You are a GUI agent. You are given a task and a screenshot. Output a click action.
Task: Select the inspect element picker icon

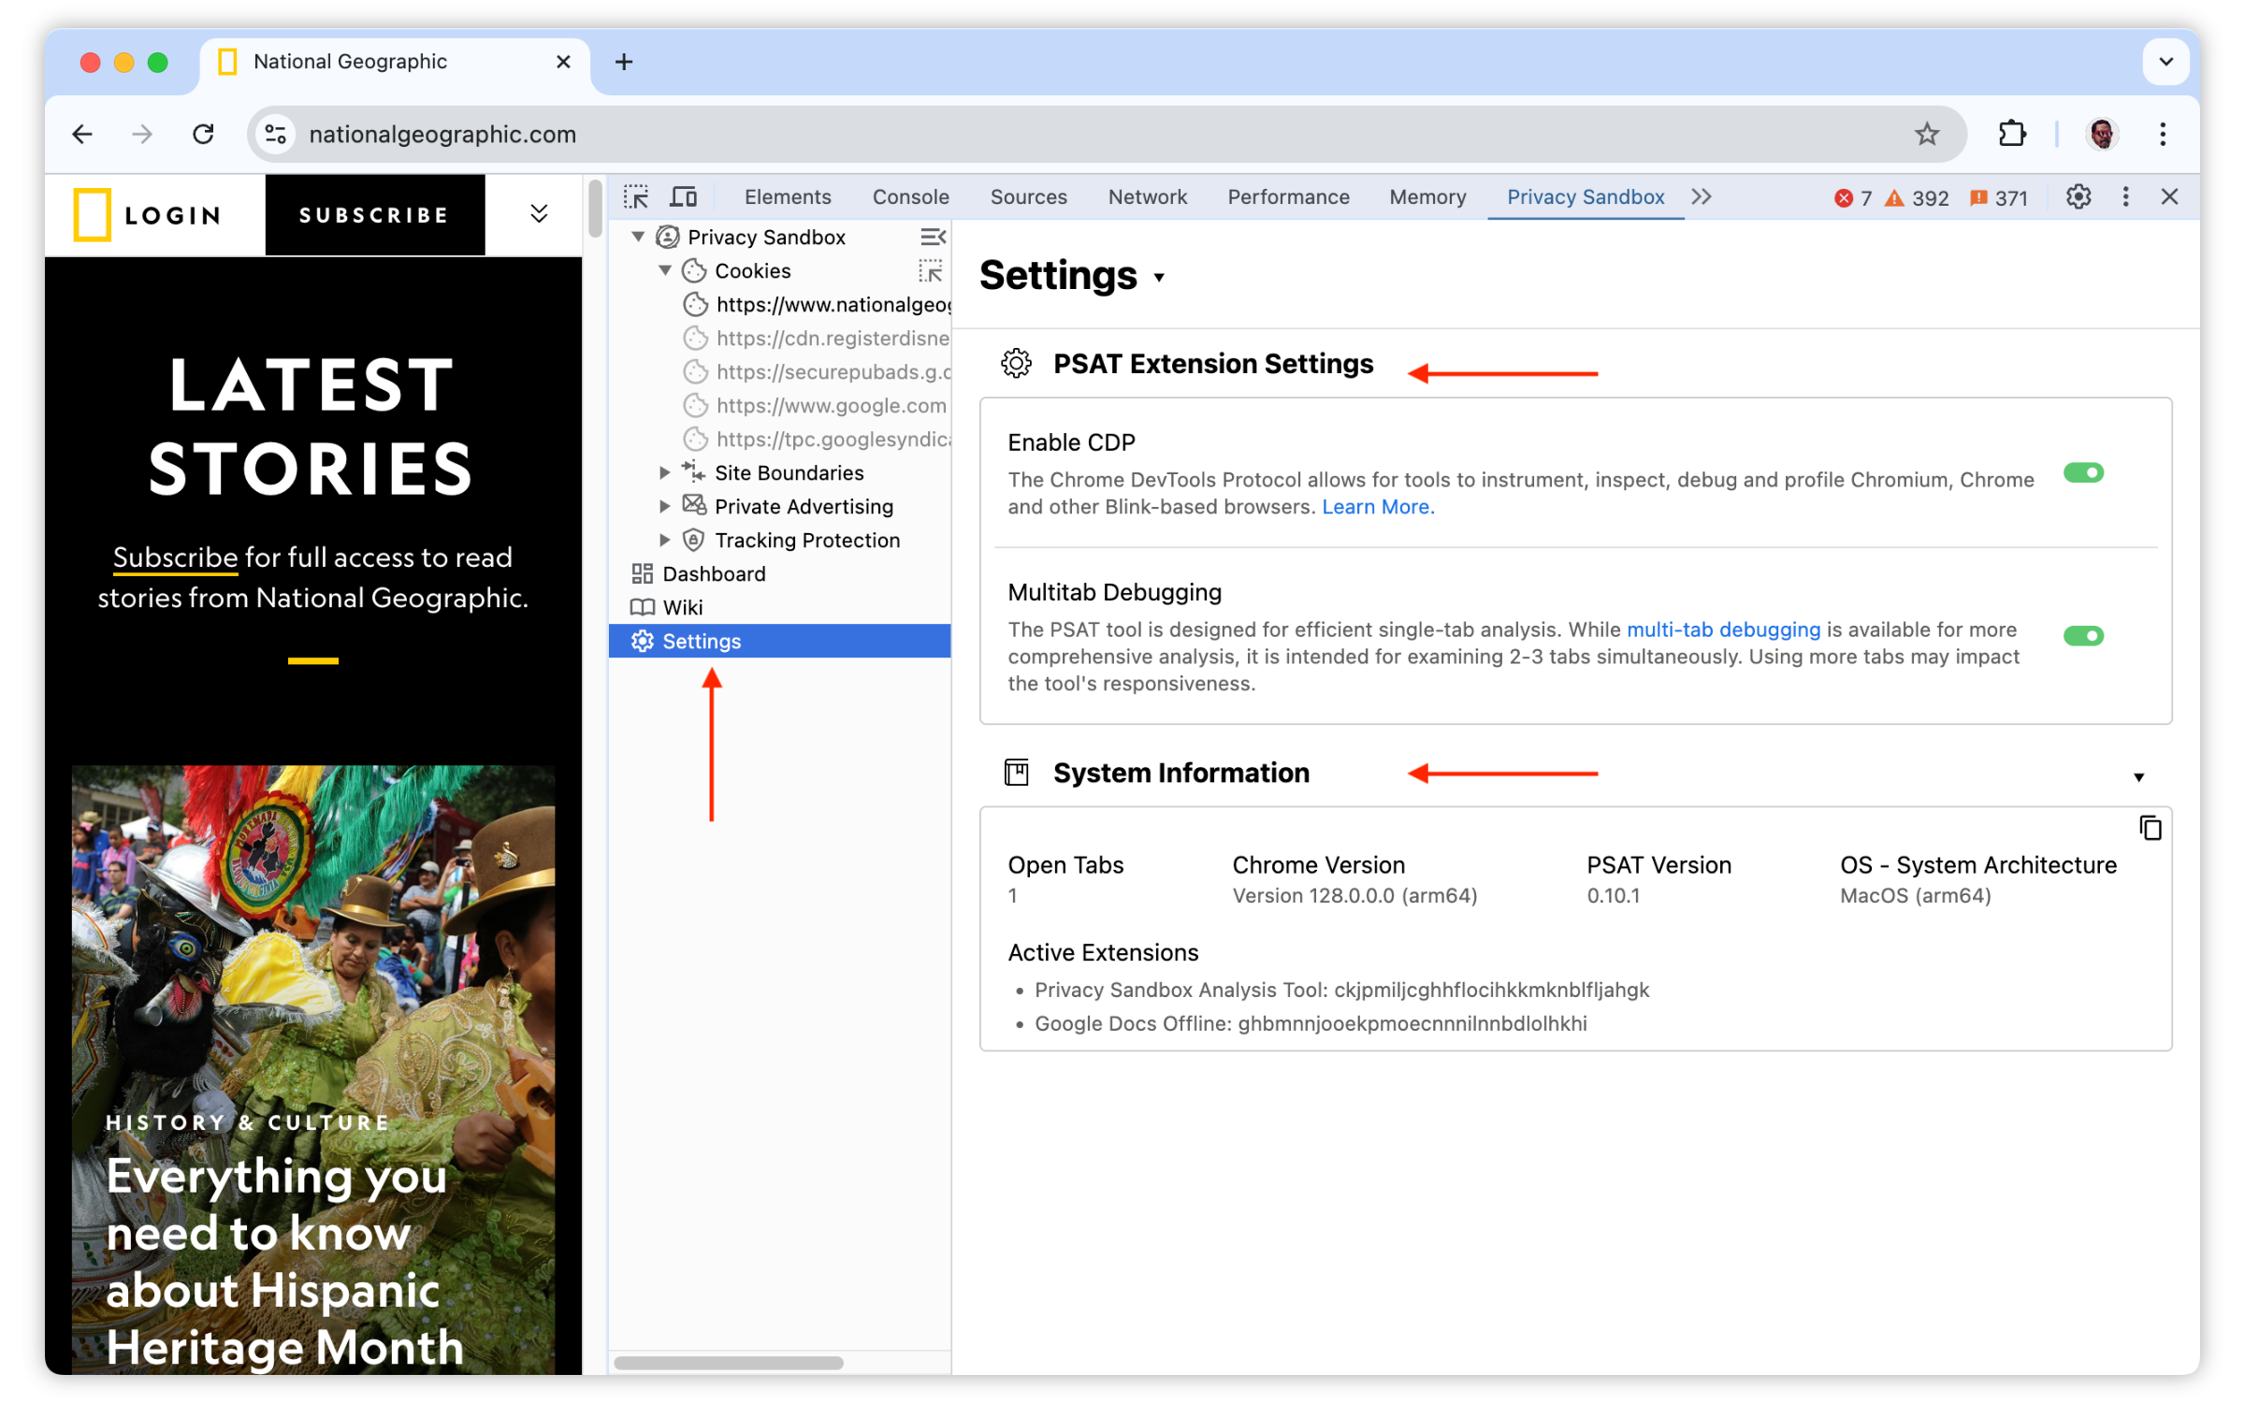coord(636,196)
